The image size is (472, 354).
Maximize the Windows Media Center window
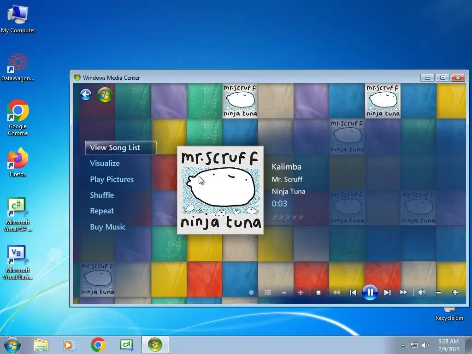[x=442, y=77]
